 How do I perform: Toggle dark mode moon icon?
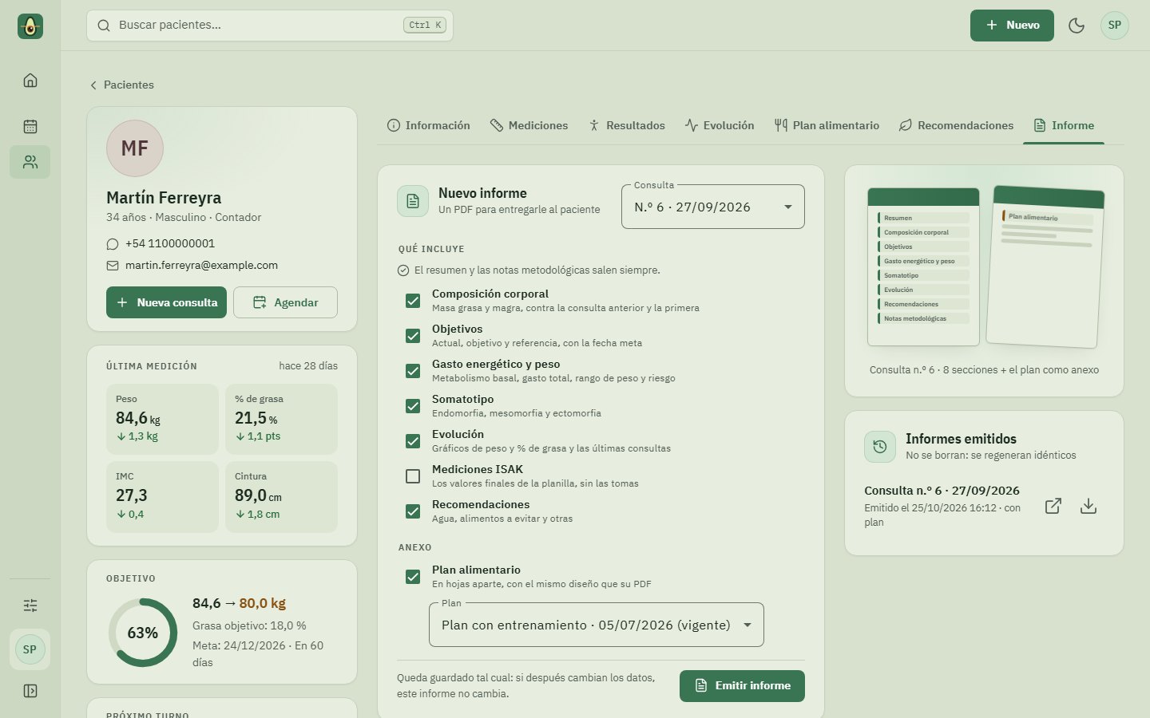(x=1077, y=26)
